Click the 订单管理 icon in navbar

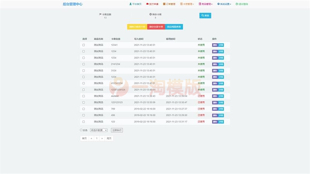[164, 4]
